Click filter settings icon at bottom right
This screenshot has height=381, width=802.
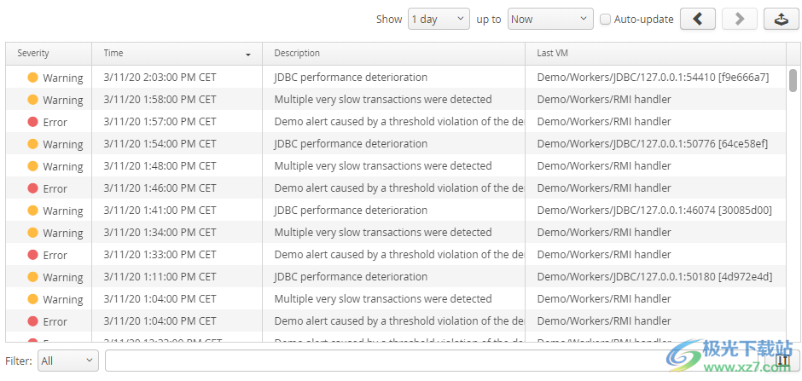(x=782, y=361)
